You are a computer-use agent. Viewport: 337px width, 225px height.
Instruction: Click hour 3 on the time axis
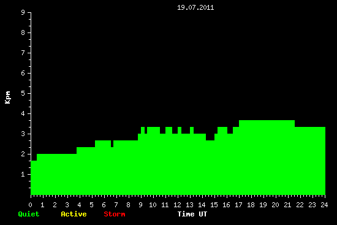tap(67, 205)
